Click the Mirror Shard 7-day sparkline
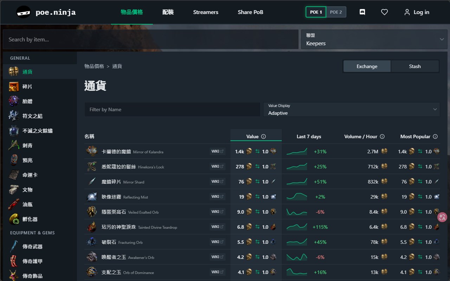The image size is (450, 281). [297, 182]
